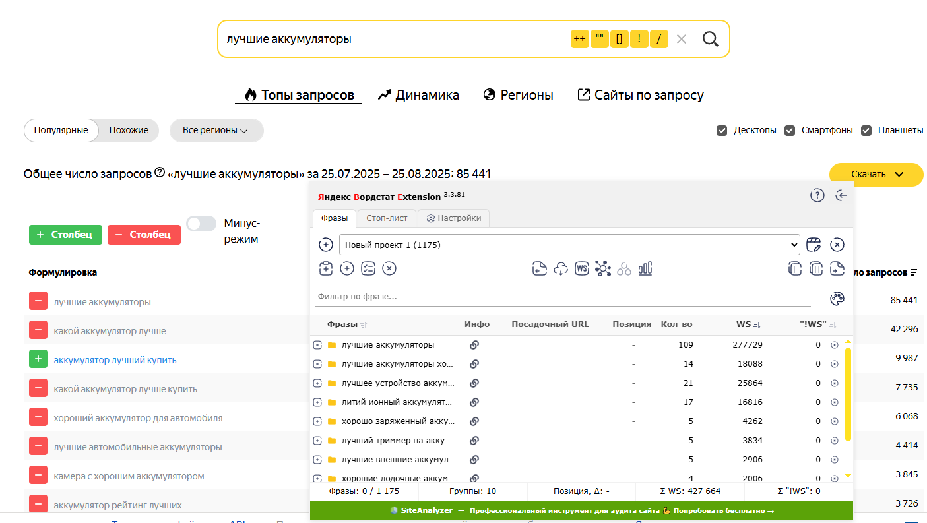Sort by the Фразы column header
Viewport: 927px width, 523px height.
point(346,324)
